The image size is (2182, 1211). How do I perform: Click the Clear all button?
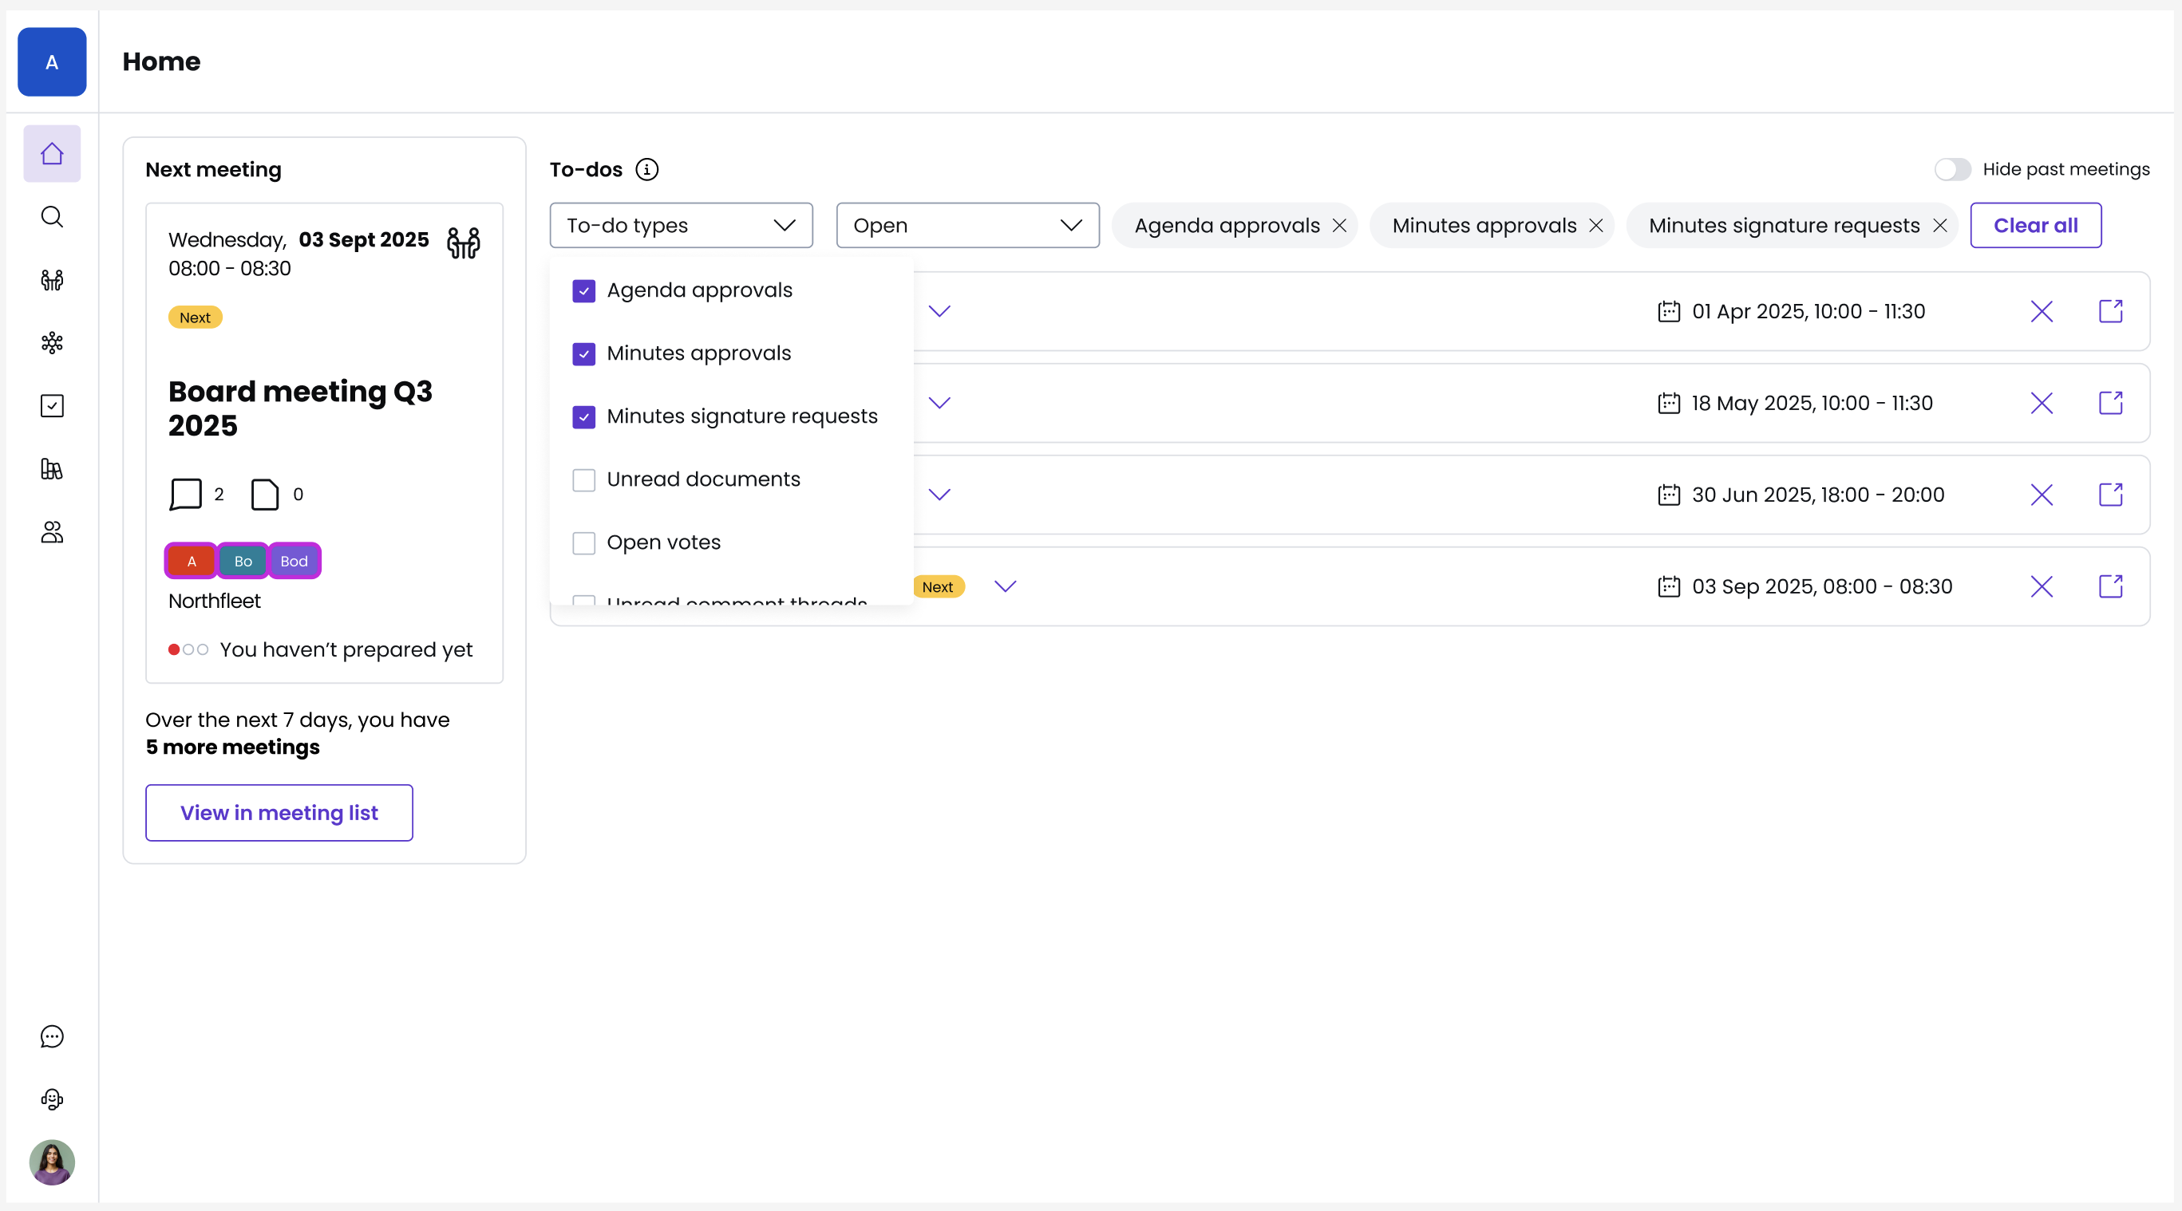tap(2035, 225)
